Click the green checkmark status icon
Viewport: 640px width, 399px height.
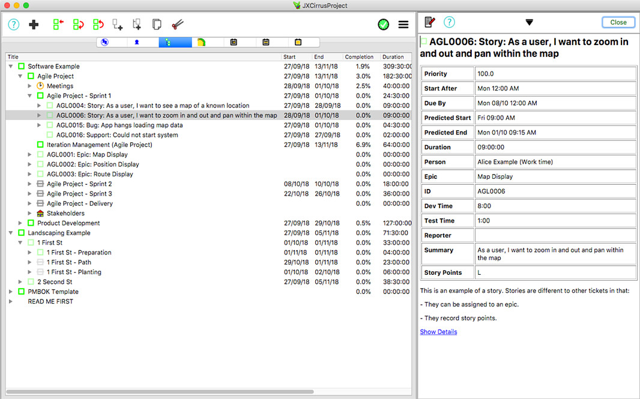pos(383,25)
